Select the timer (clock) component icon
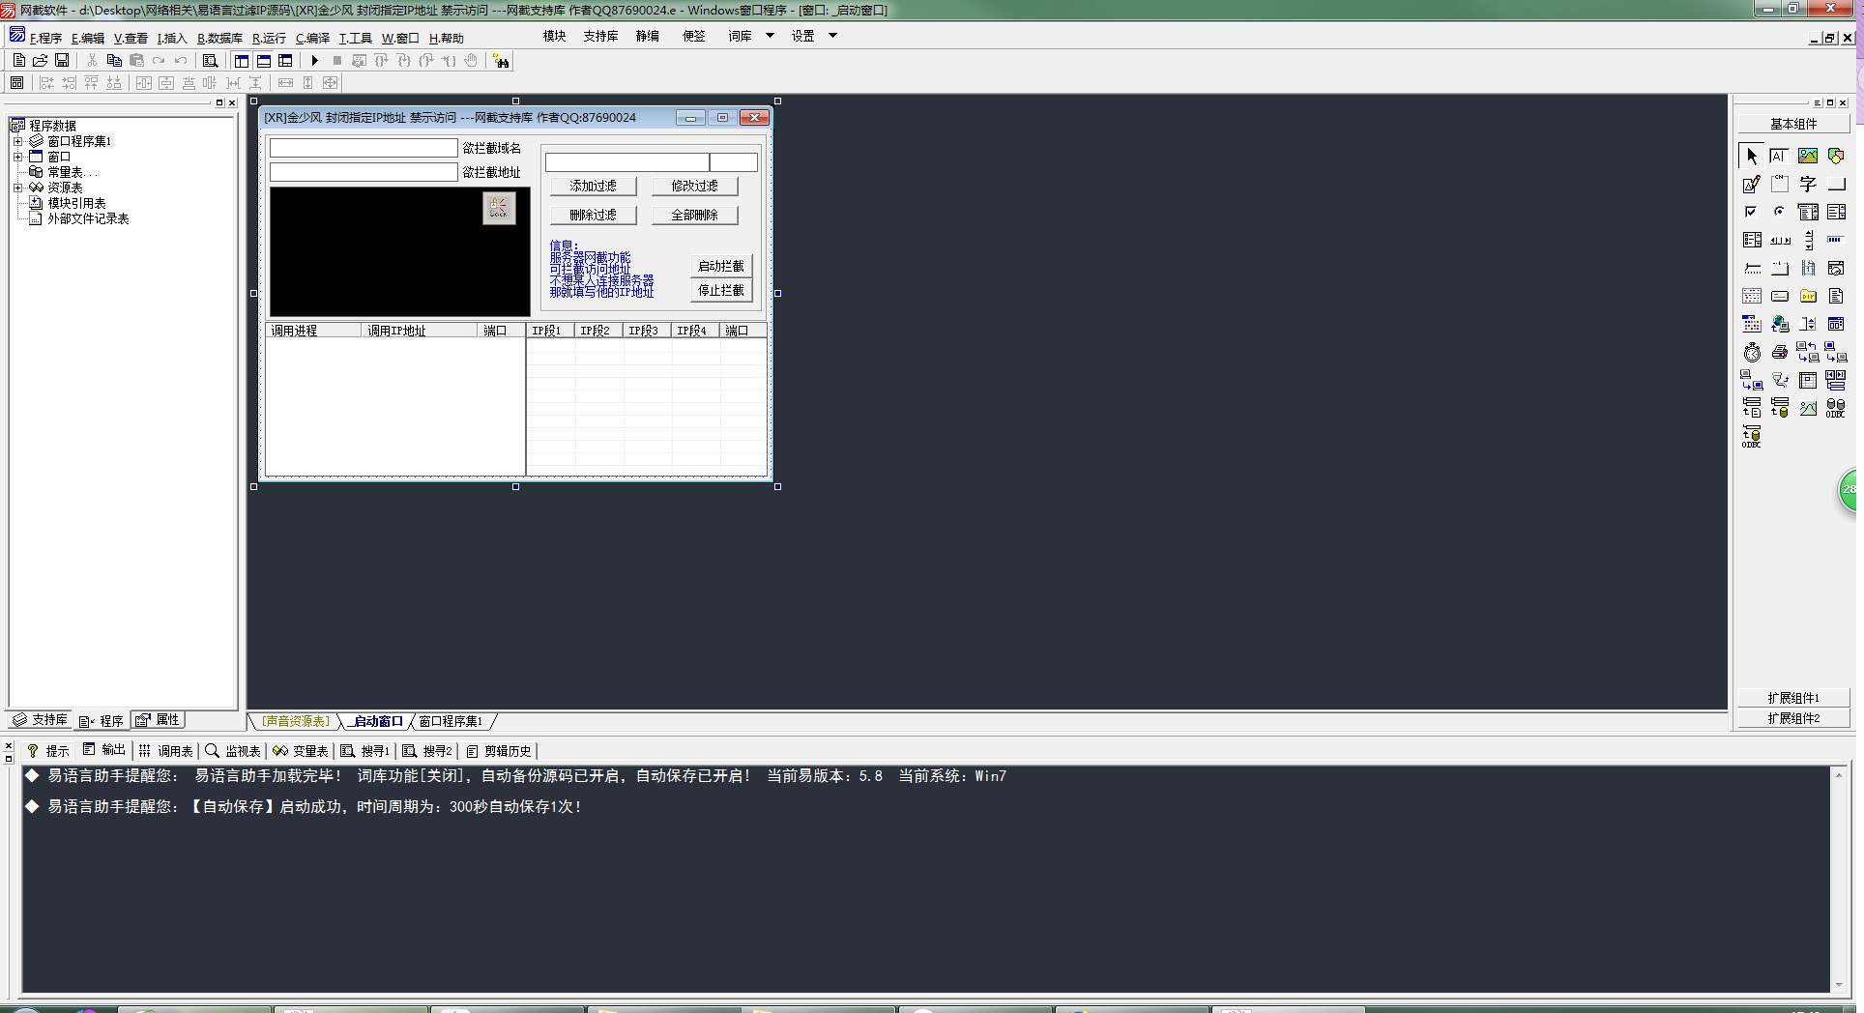1864x1013 pixels. [1752, 352]
